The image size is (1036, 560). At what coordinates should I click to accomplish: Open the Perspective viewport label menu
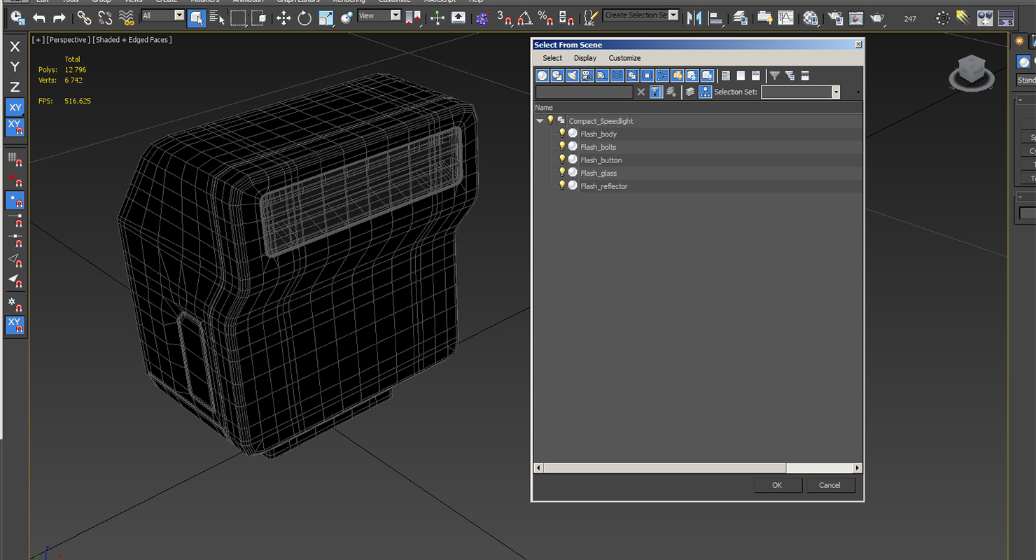[67, 40]
